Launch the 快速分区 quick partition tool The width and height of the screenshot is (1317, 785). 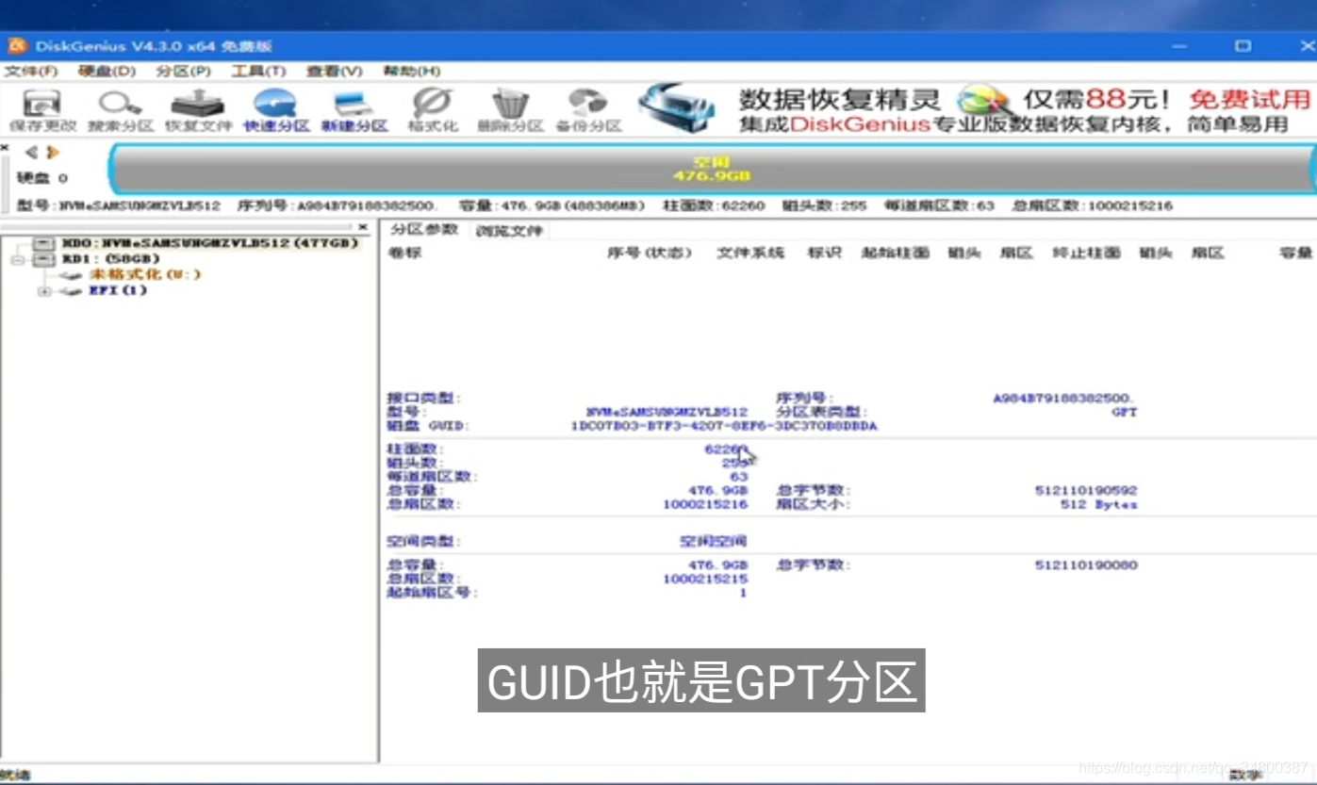[276, 110]
